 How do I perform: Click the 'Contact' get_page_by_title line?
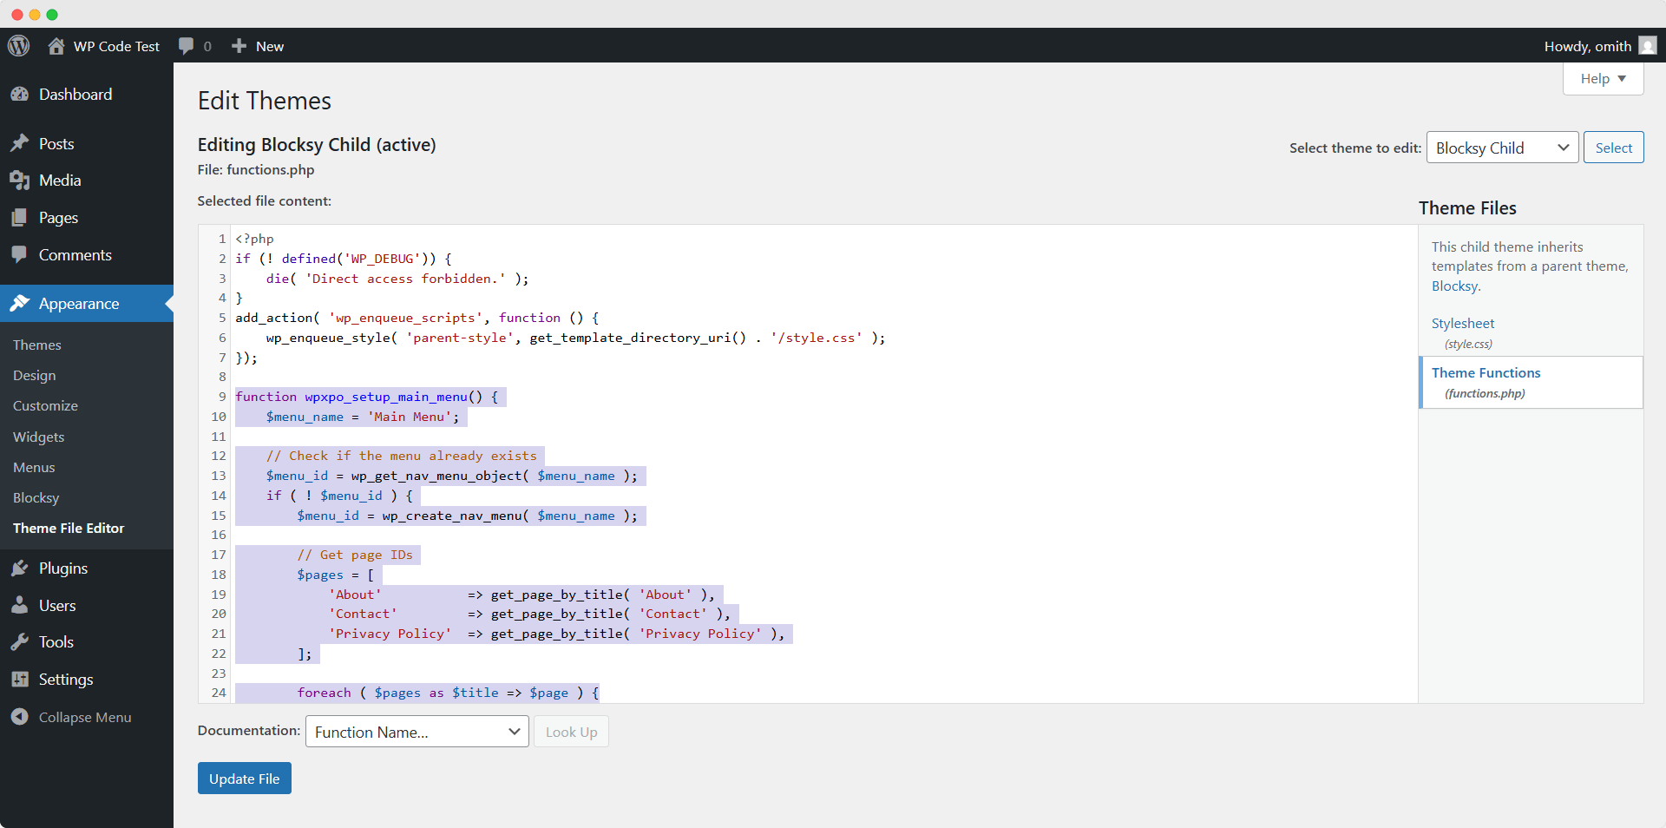(x=529, y=614)
